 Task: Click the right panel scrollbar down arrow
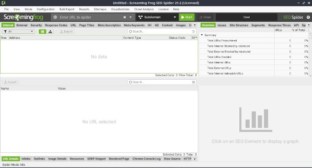(x=310, y=76)
